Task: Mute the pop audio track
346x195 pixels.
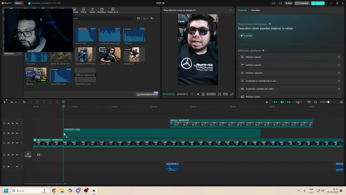Action: click(17, 167)
